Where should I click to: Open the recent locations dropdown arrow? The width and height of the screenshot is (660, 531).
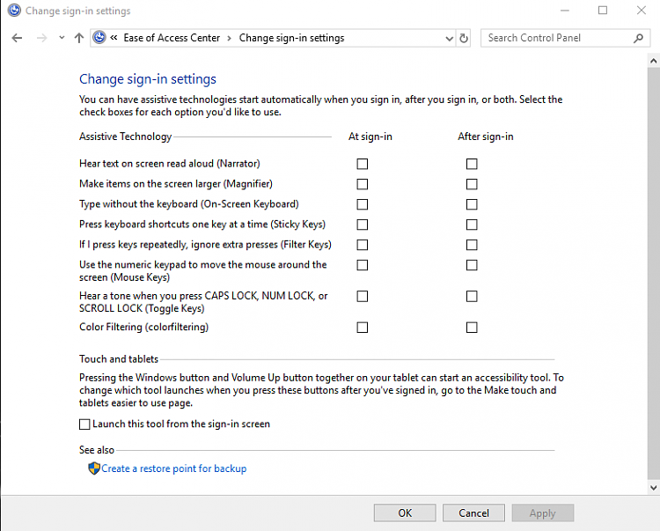[62, 38]
